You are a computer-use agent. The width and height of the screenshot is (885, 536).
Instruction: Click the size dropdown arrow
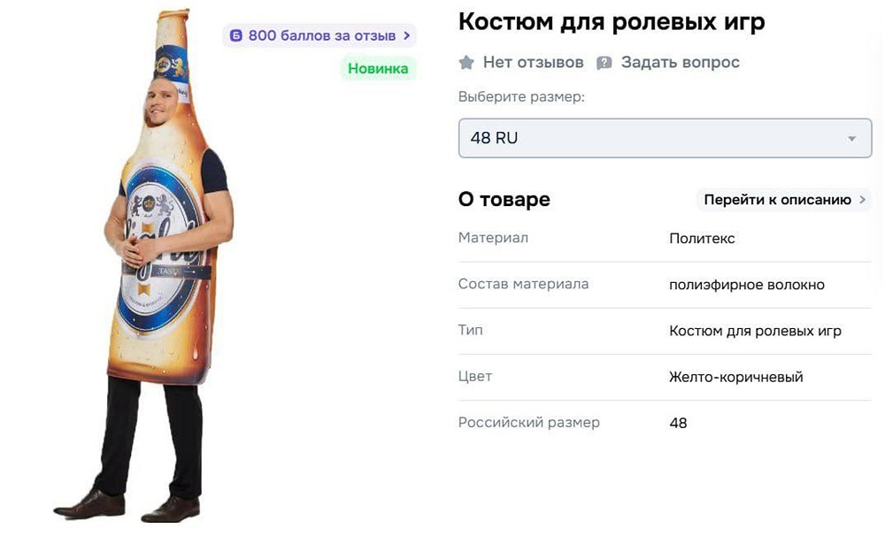[x=851, y=139]
